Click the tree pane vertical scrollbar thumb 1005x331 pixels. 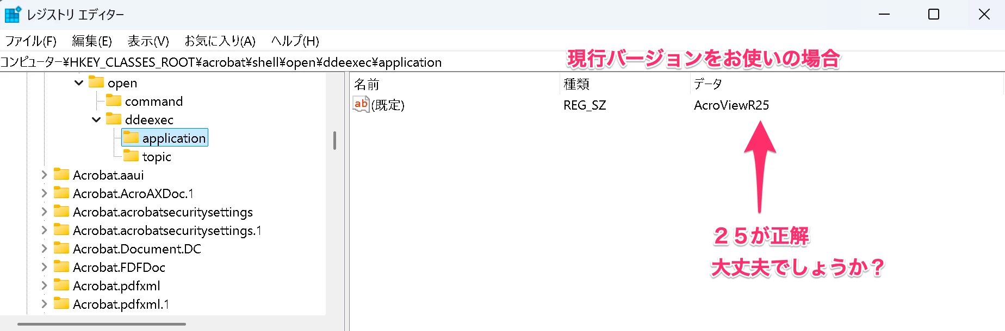click(x=334, y=140)
